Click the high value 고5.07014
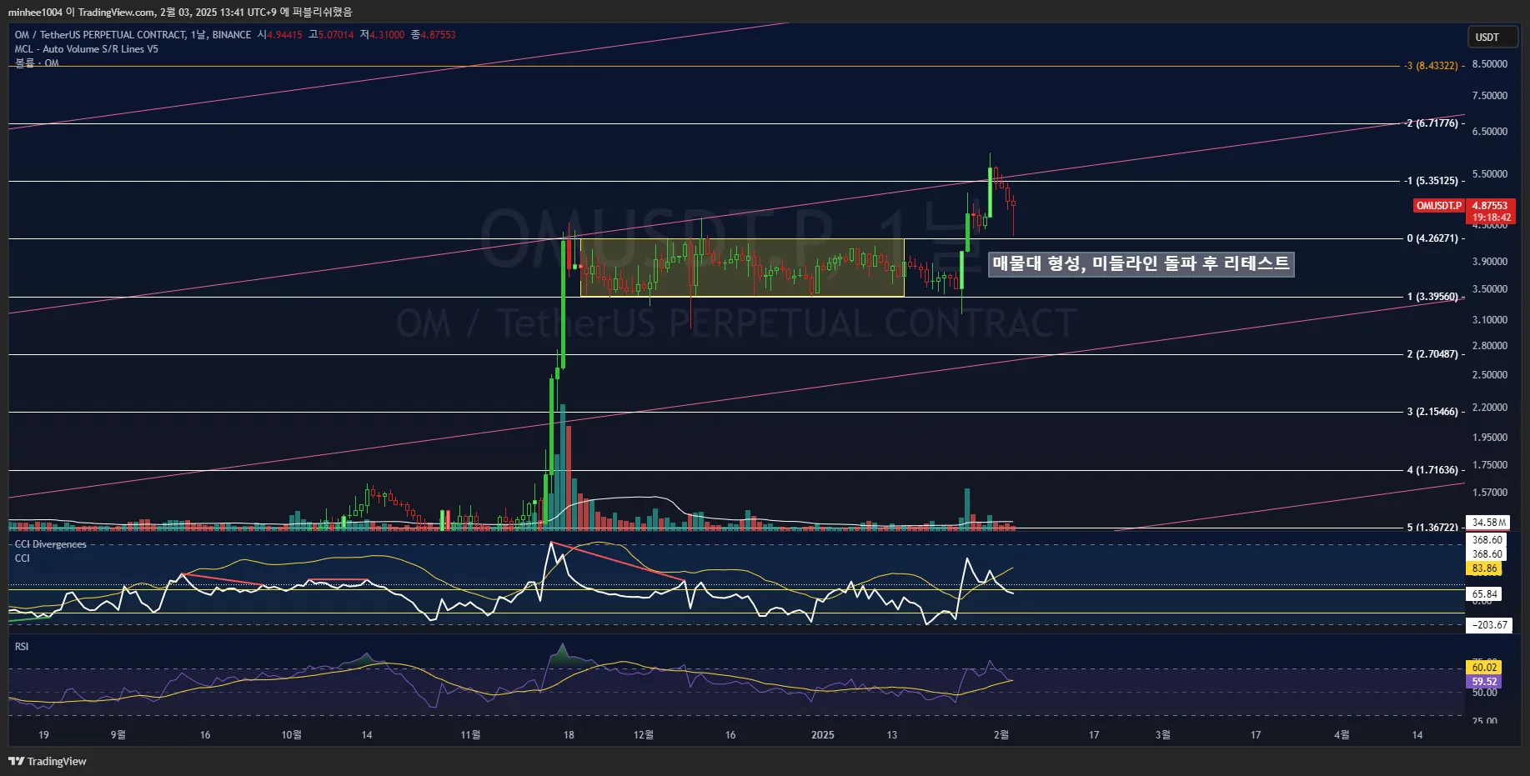This screenshot has width=1530, height=776. 331,35
